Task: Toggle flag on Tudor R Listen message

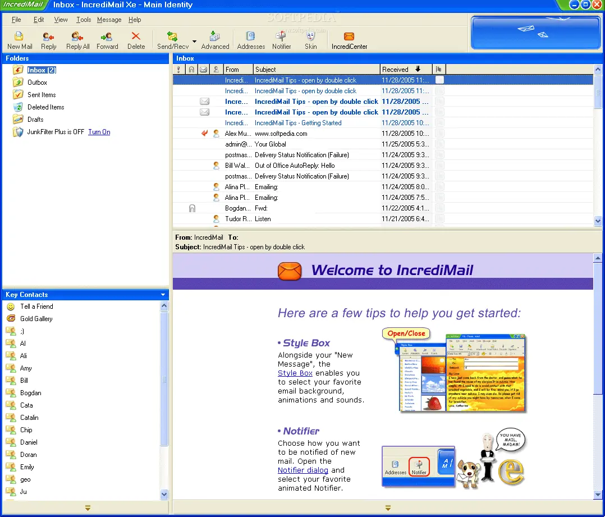Action: coord(439,219)
